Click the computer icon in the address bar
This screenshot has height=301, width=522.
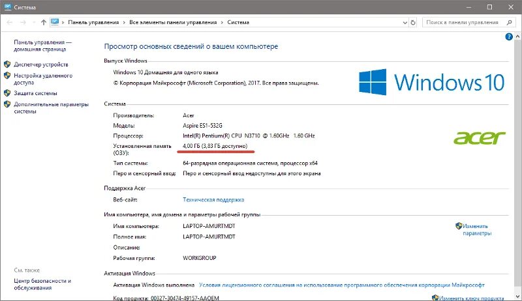point(55,22)
